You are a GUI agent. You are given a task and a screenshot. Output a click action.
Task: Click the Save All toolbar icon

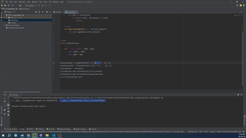[x=5, y=5]
